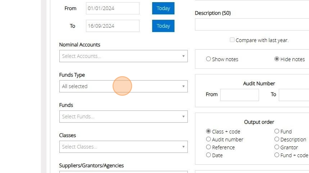The width and height of the screenshot is (309, 173).
Task: Click the Description text field
Action: (252, 24)
